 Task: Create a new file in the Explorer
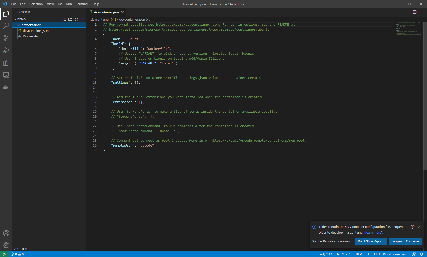pyautogui.click(x=64, y=19)
